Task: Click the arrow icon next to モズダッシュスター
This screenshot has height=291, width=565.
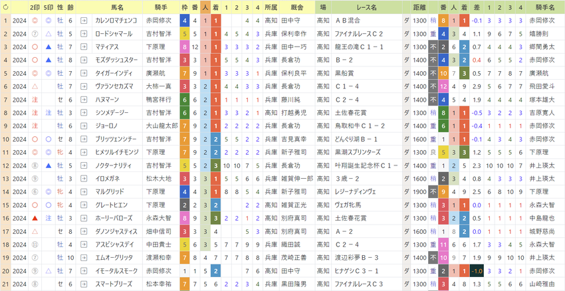Action: [x=84, y=60]
